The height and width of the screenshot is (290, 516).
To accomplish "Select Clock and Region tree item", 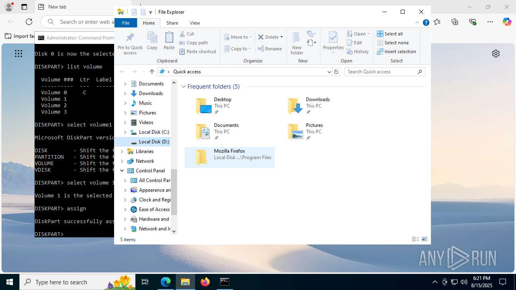I will tap(150, 200).
